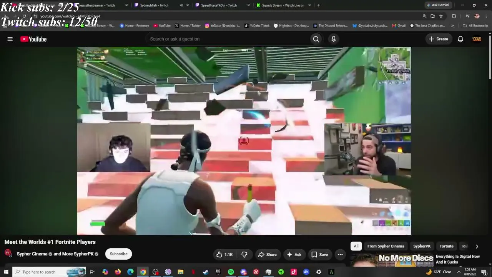This screenshot has width=492, height=277.
Task: Open the Discord Enhancer bookmark
Action: pos(331,26)
